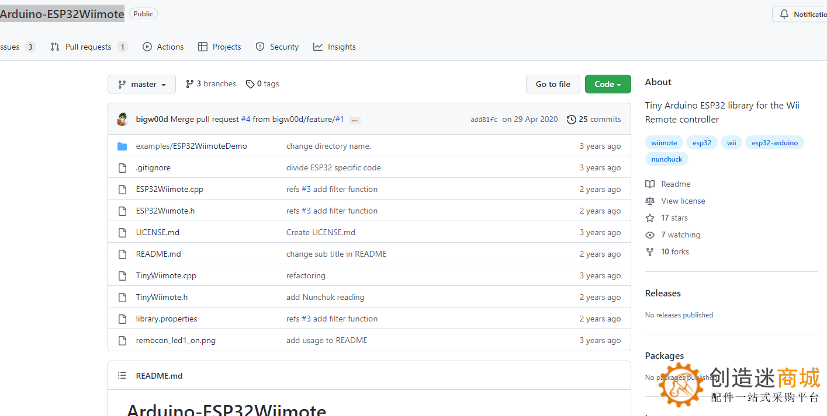Open the ESP32Wiimote.cpp file
The image size is (827, 416).
click(x=169, y=189)
